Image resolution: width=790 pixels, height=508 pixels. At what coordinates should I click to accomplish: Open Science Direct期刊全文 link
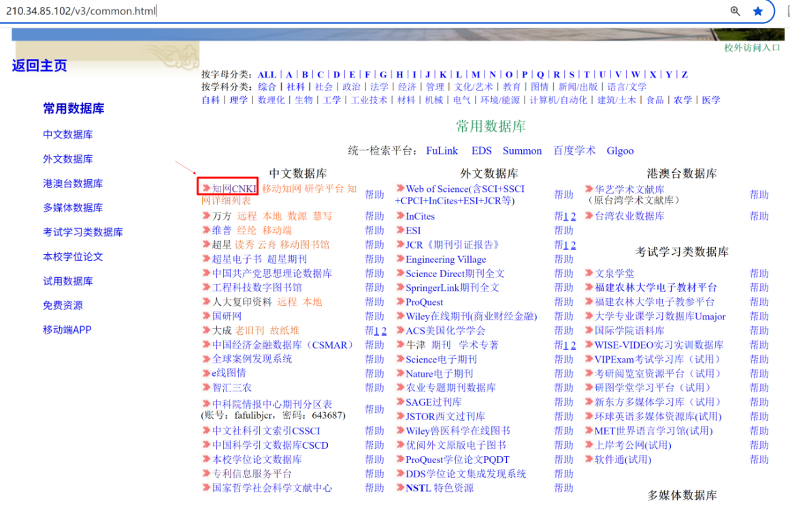[x=455, y=274]
